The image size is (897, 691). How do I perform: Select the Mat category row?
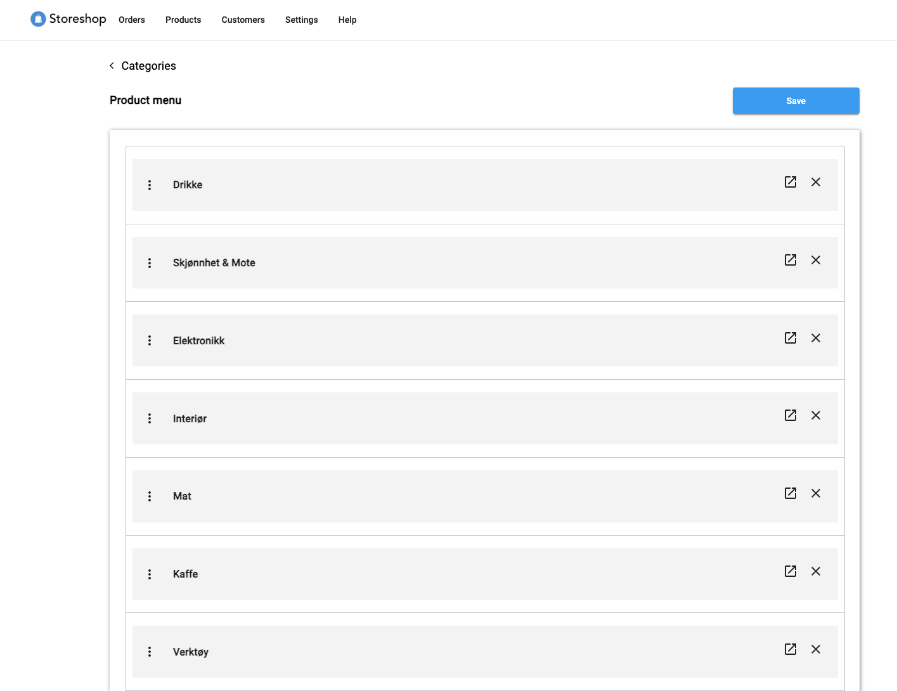444,496
